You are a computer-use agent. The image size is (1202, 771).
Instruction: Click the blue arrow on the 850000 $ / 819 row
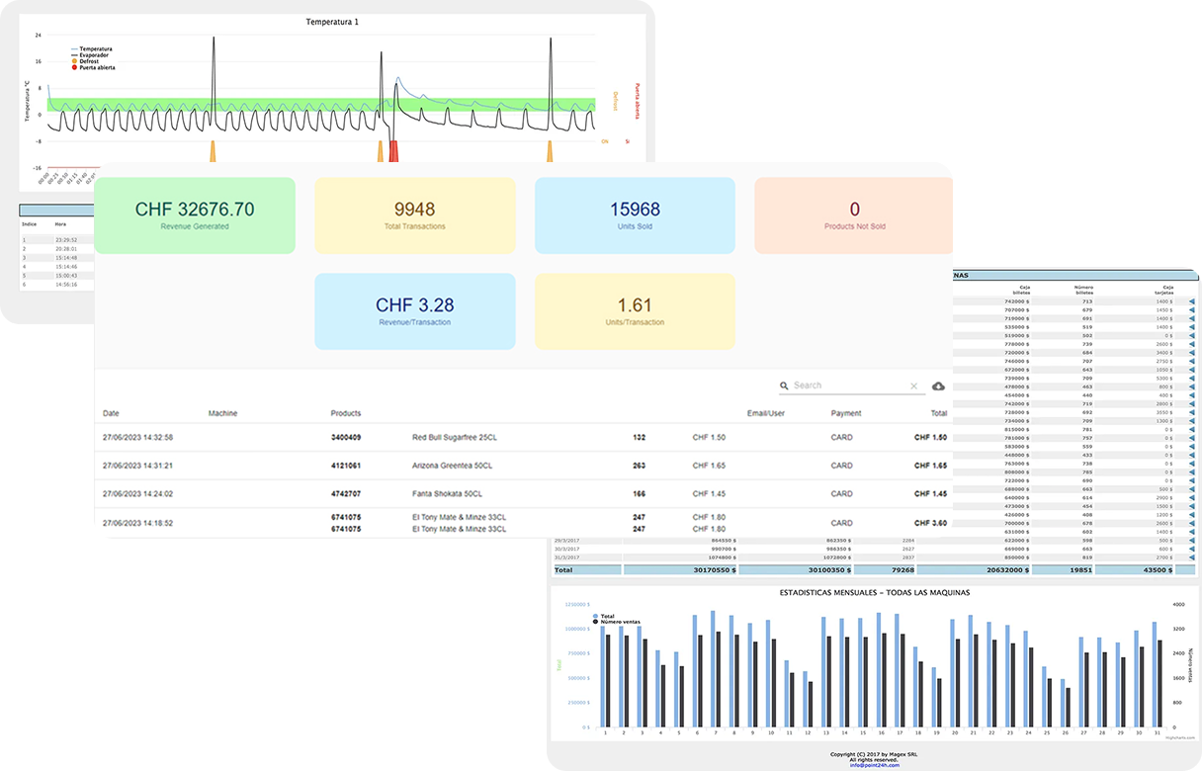tap(1191, 557)
